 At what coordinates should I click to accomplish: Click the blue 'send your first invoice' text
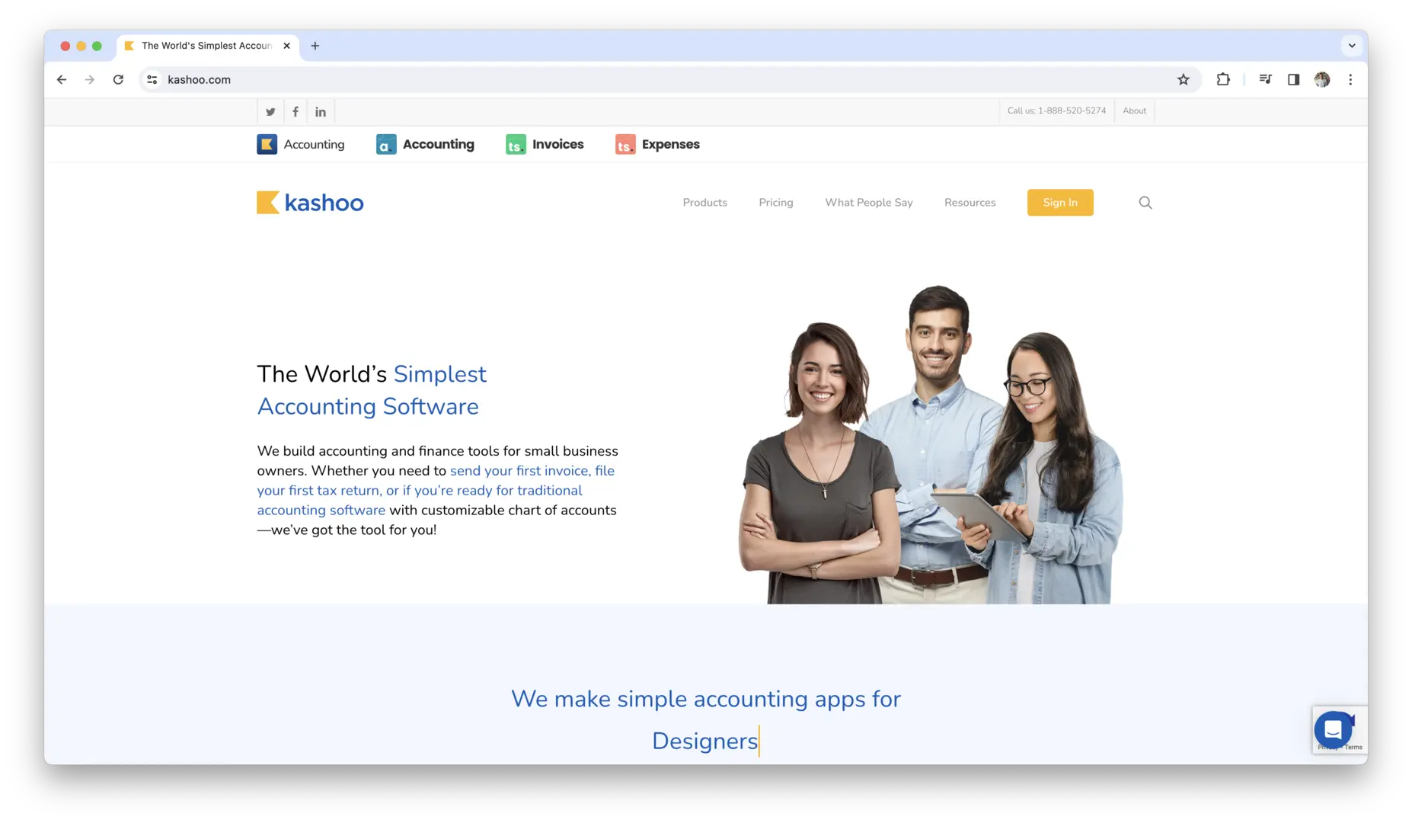click(519, 471)
